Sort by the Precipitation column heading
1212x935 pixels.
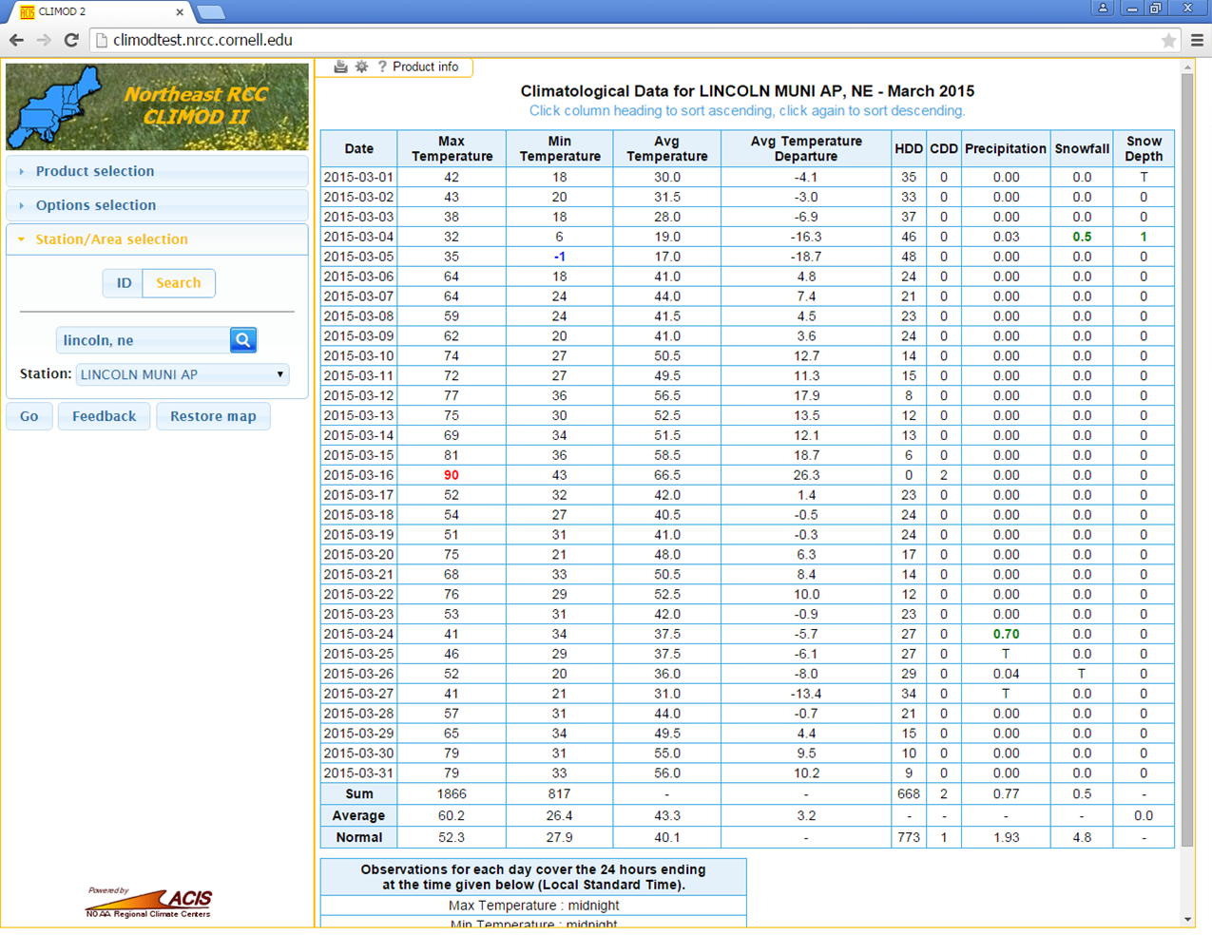[x=1005, y=148]
